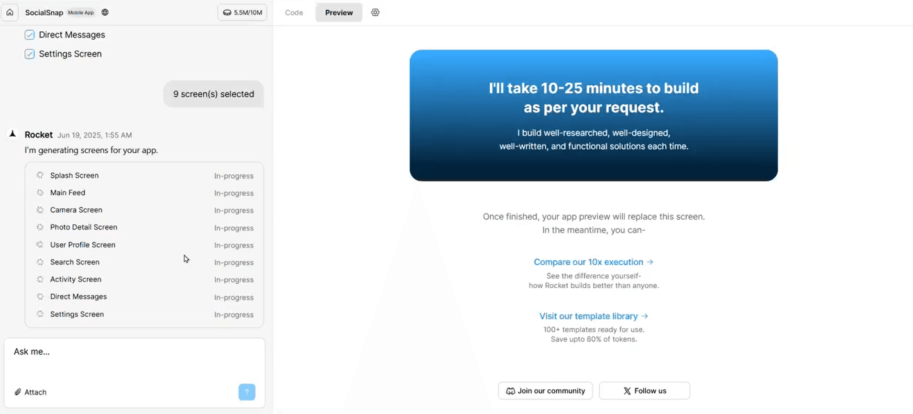Click the blue build time banner
Image resolution: width=913 pixels, height=414 pixels.
tap(594, 115)
